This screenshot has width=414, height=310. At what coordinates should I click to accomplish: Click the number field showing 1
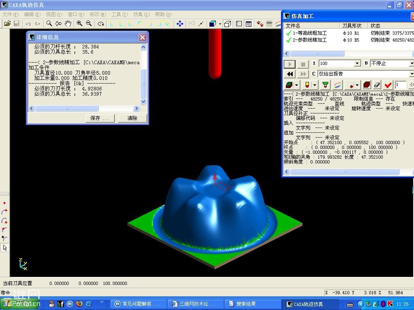401,85
